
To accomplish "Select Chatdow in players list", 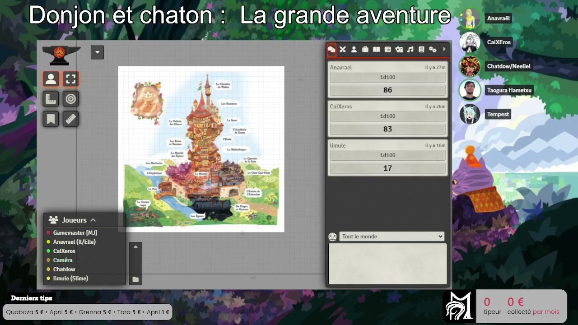I will pos(64,269).
